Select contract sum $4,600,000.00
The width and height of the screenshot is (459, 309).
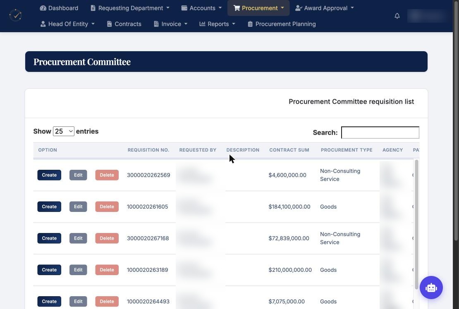[287, 175]
